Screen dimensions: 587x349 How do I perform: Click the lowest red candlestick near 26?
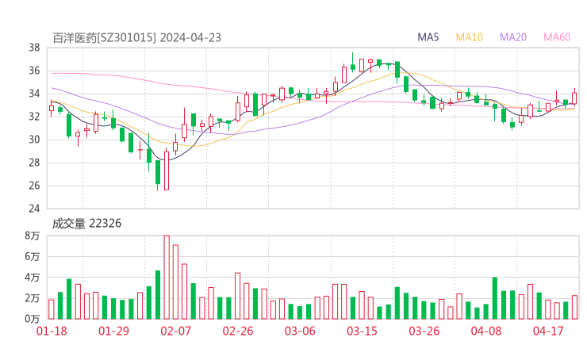click(167, 171)
